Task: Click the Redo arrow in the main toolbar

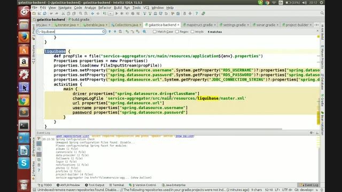Action: point(57,13)
